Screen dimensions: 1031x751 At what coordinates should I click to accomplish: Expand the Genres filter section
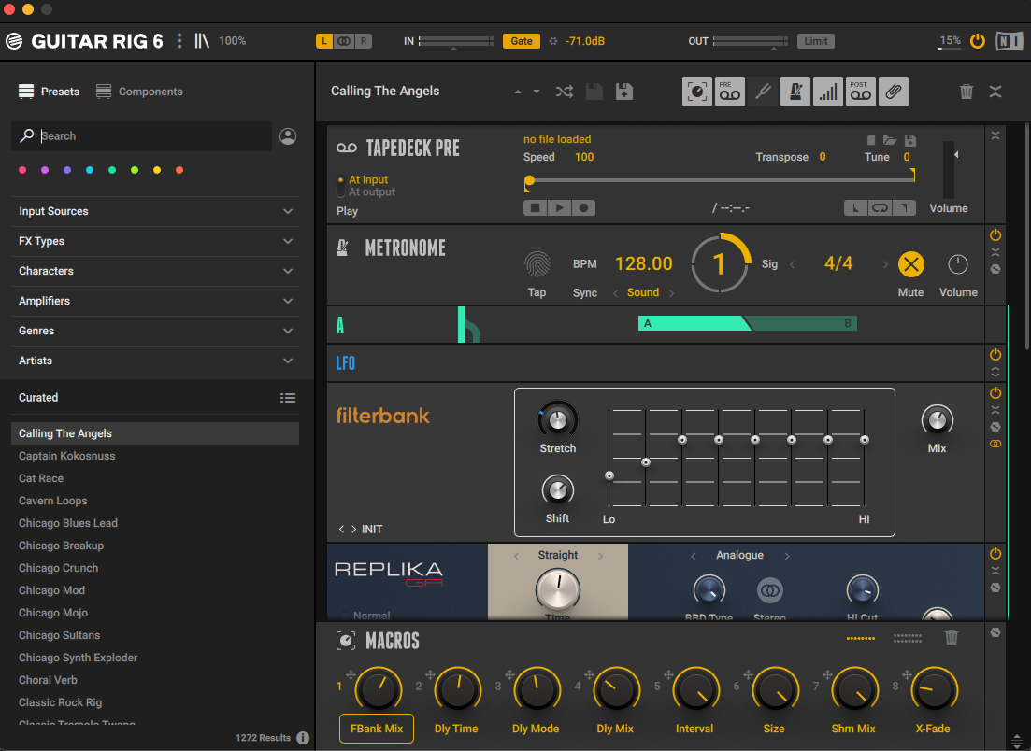(155, 331)
